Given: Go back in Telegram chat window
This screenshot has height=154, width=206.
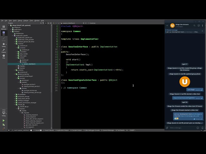Looking at the screenshot, I should [167, 26].
